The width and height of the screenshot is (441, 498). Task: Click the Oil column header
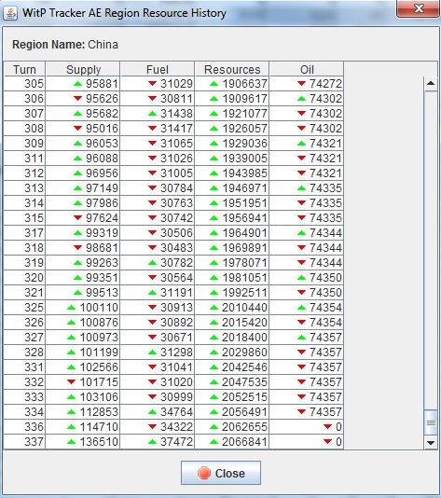[x=307, y=69]
